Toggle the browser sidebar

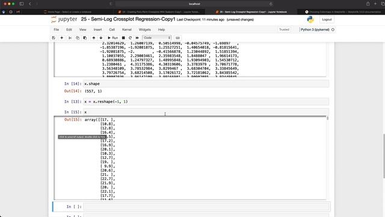tap(22, 4)
